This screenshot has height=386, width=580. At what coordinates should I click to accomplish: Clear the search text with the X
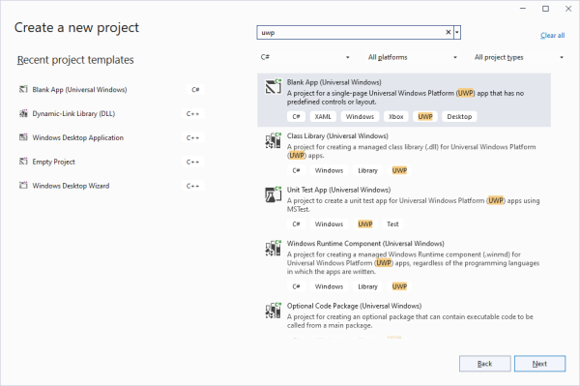(448, 32)
